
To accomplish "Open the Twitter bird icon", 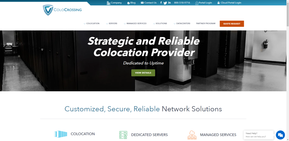I will [x=165, y=3].
